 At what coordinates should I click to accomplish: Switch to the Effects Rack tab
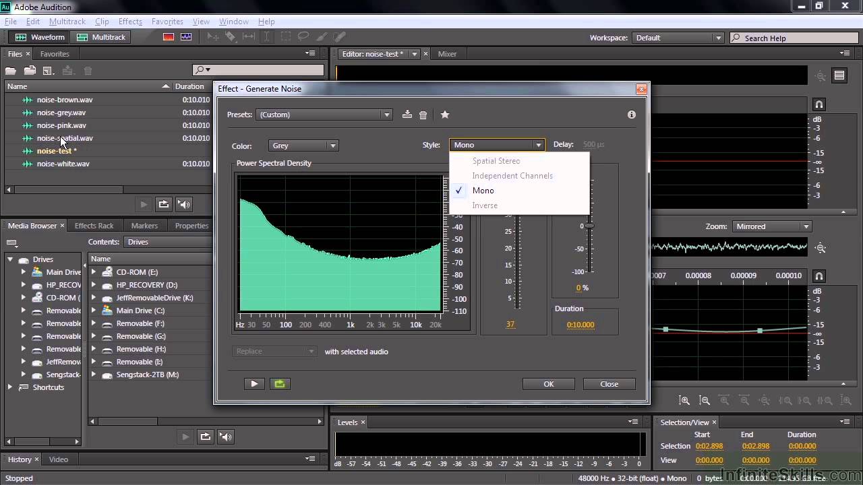tap(94, 226)
